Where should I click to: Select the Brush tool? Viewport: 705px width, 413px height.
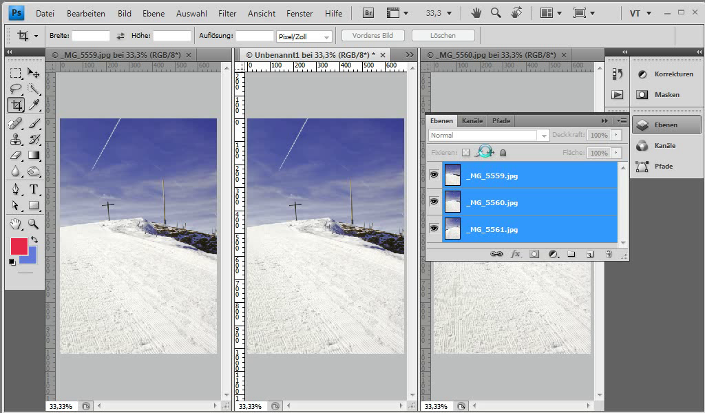(33, 123)
